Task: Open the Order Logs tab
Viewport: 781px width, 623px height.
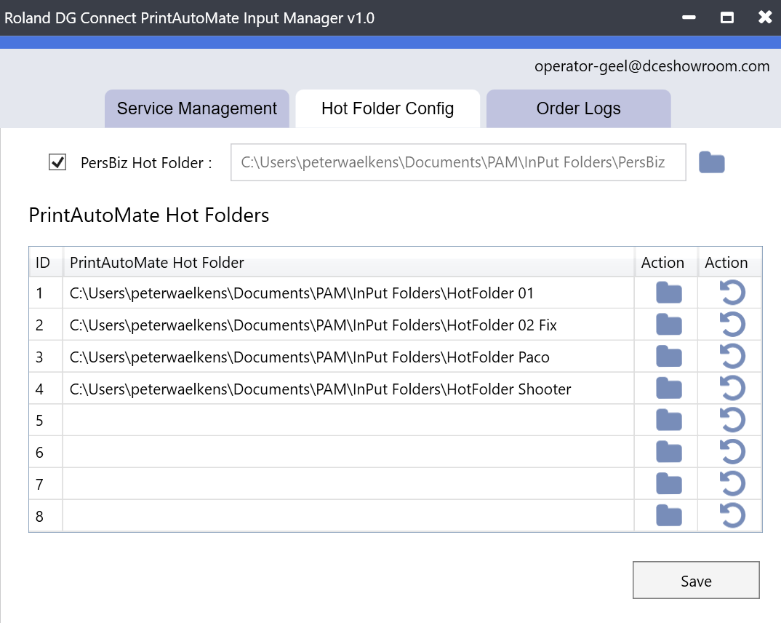Action: 578,108
